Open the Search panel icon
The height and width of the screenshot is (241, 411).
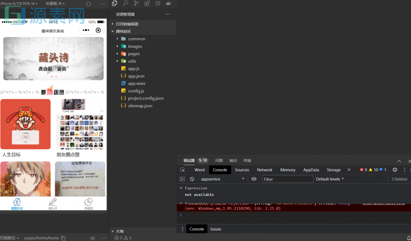pos(126,4)
